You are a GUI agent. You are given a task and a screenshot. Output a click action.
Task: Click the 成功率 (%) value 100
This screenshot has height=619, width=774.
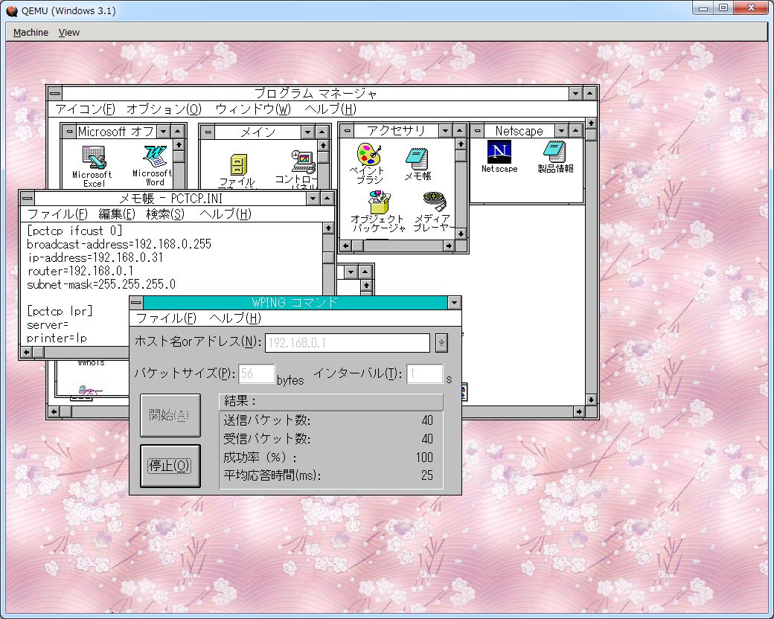[x=424, y=457]
